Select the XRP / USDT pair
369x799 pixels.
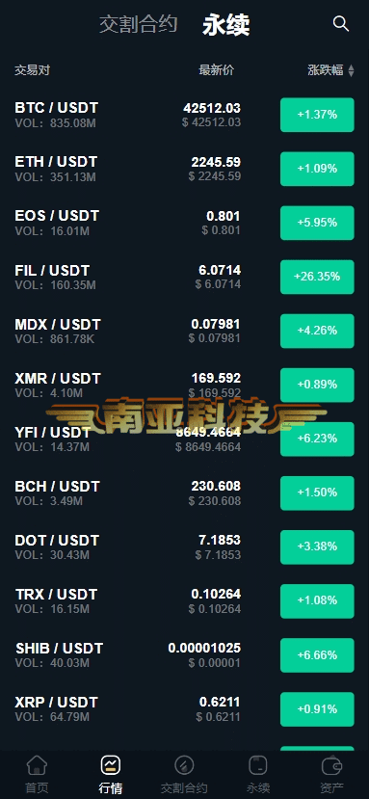click(185, 708)
